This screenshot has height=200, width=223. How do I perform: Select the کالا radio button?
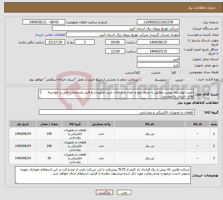(180, 72)
